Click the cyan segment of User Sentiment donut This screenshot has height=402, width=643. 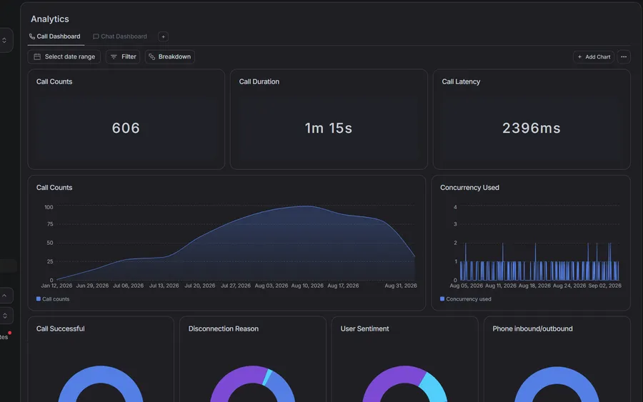[436, 387]
